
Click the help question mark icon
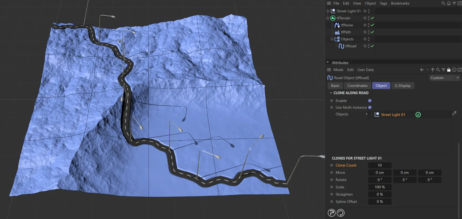tap(332, 213)
